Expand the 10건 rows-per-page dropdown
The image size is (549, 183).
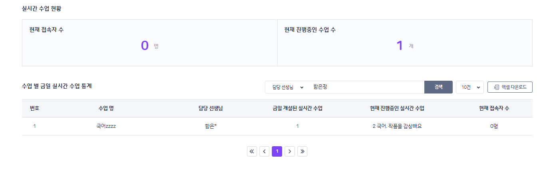469,87
